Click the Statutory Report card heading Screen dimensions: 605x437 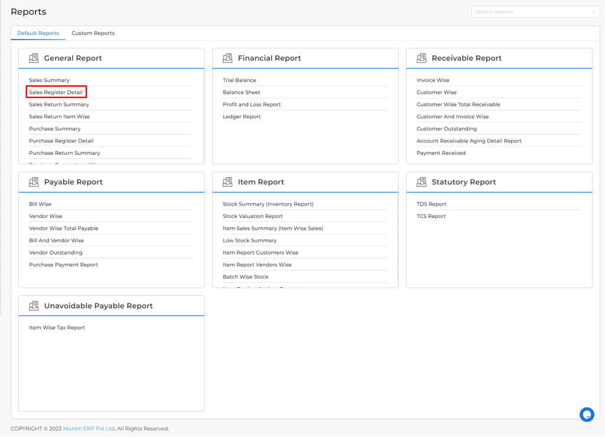click(x=464, y=182)
